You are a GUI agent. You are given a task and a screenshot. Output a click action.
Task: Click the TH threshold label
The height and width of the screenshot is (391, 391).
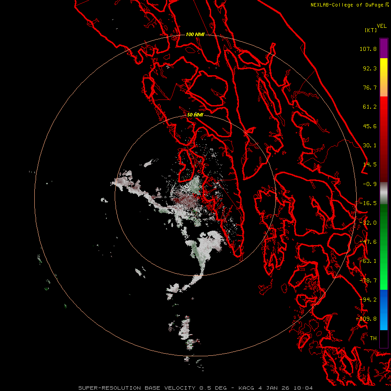373,338
